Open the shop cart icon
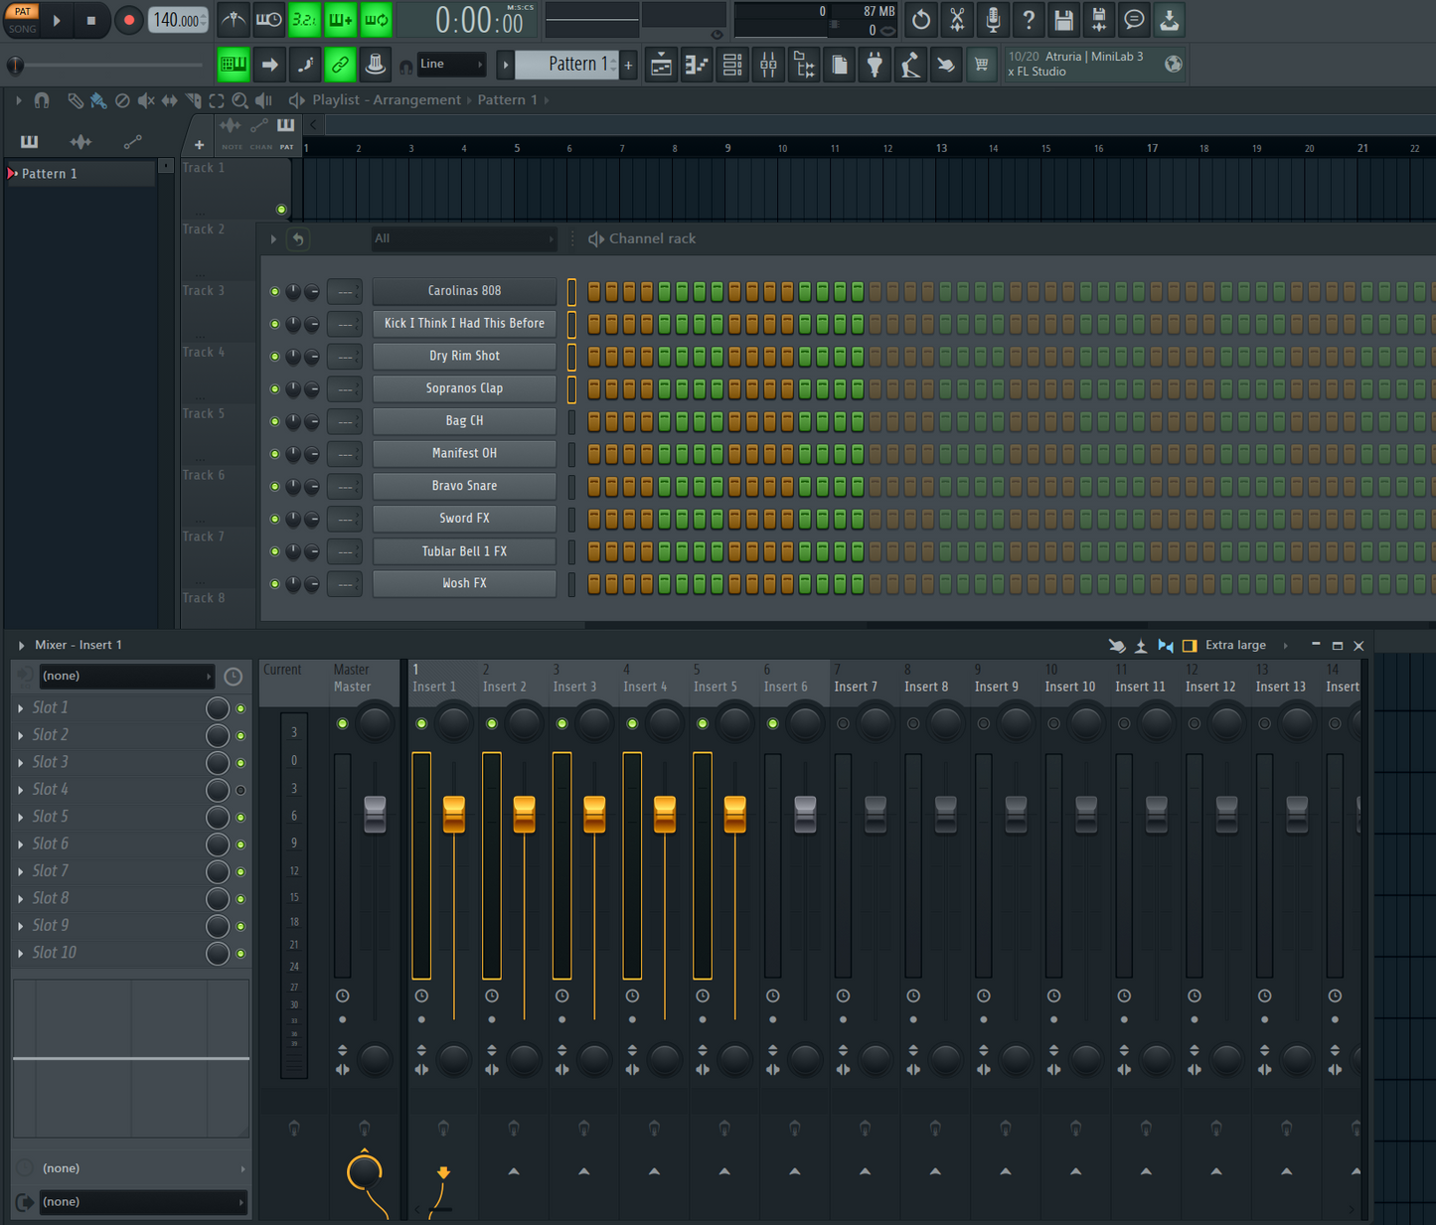 point(981,66)
